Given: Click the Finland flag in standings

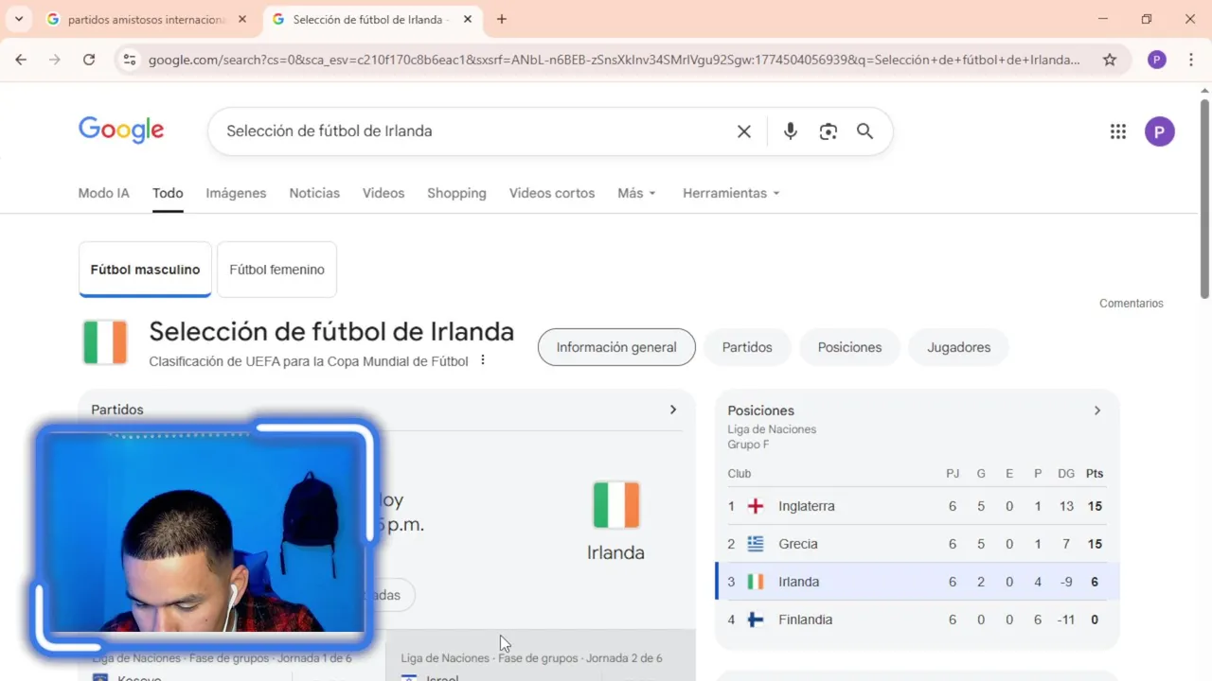Looking at the screenshot, I should coord(756,620).
